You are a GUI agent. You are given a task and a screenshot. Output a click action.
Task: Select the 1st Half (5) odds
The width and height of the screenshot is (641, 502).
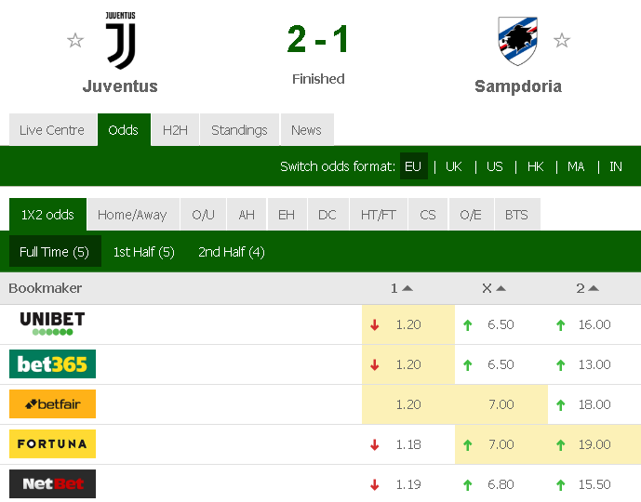(x=144, y=252)
